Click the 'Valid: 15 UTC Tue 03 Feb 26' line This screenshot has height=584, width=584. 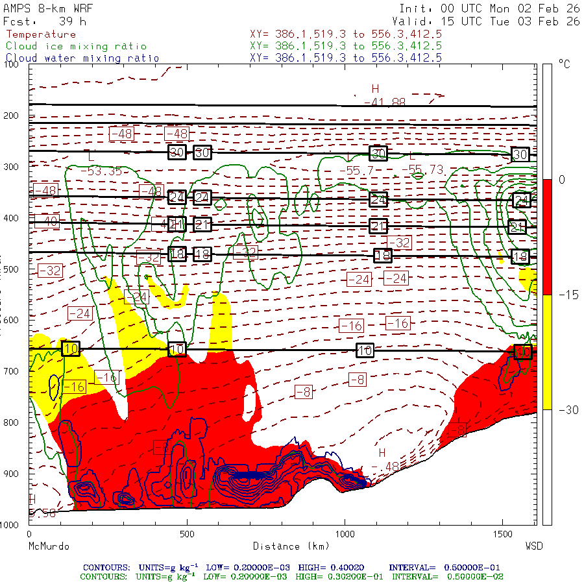(x=485, y=21)
